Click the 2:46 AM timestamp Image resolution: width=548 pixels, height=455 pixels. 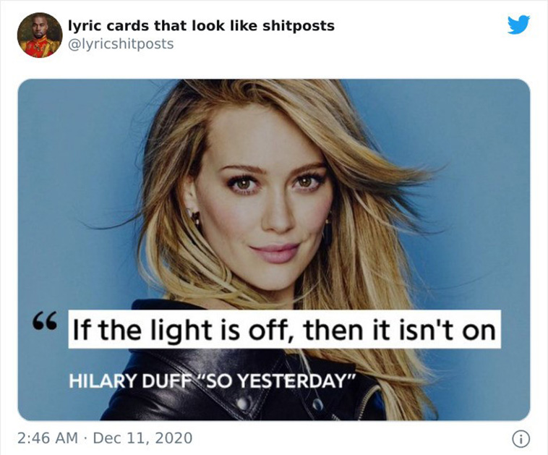tap(48, 438)
